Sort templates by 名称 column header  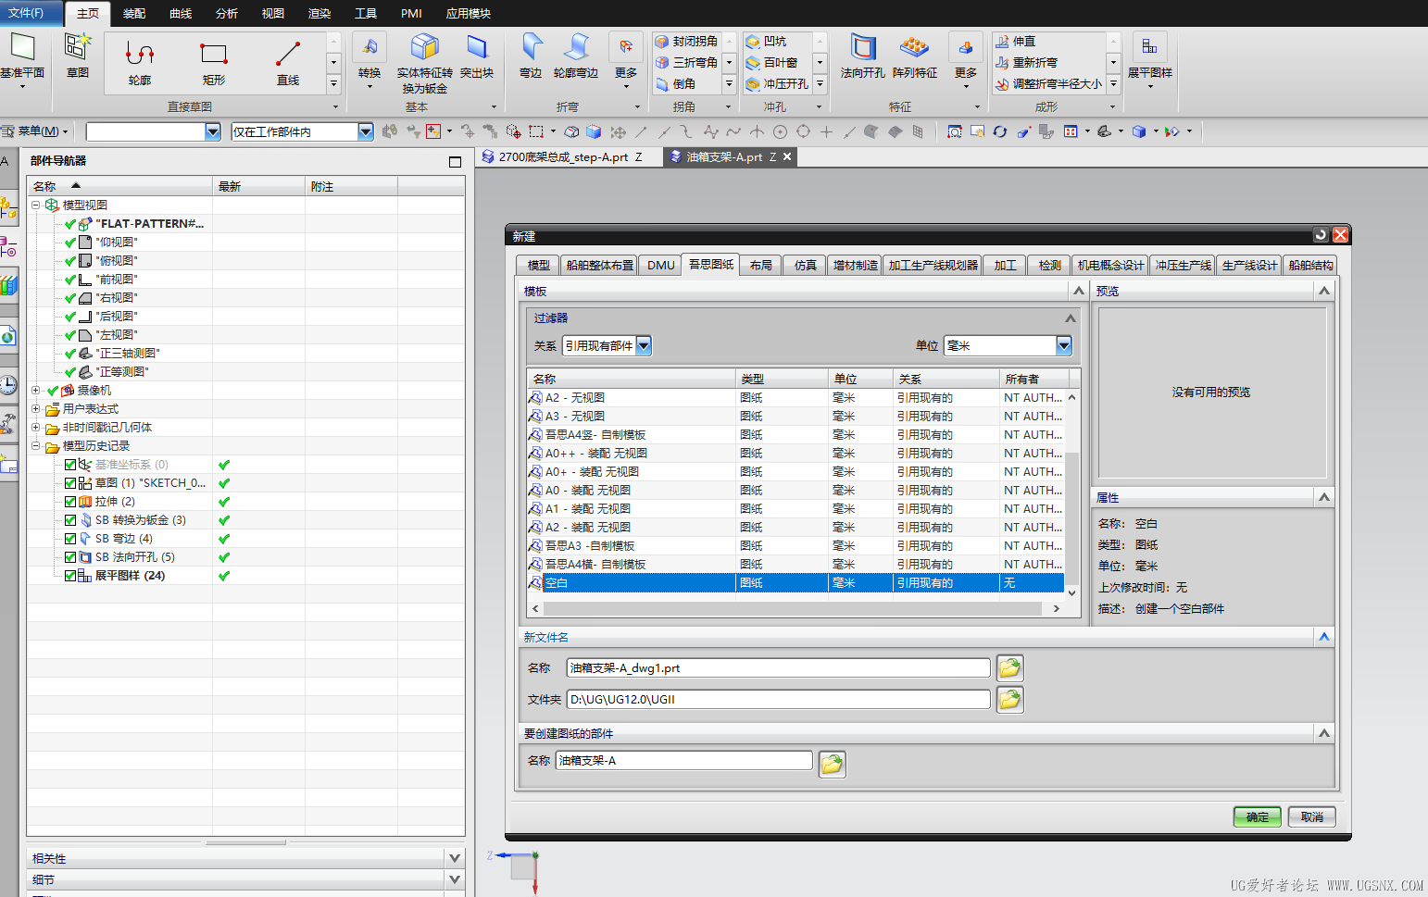[632, 380]
